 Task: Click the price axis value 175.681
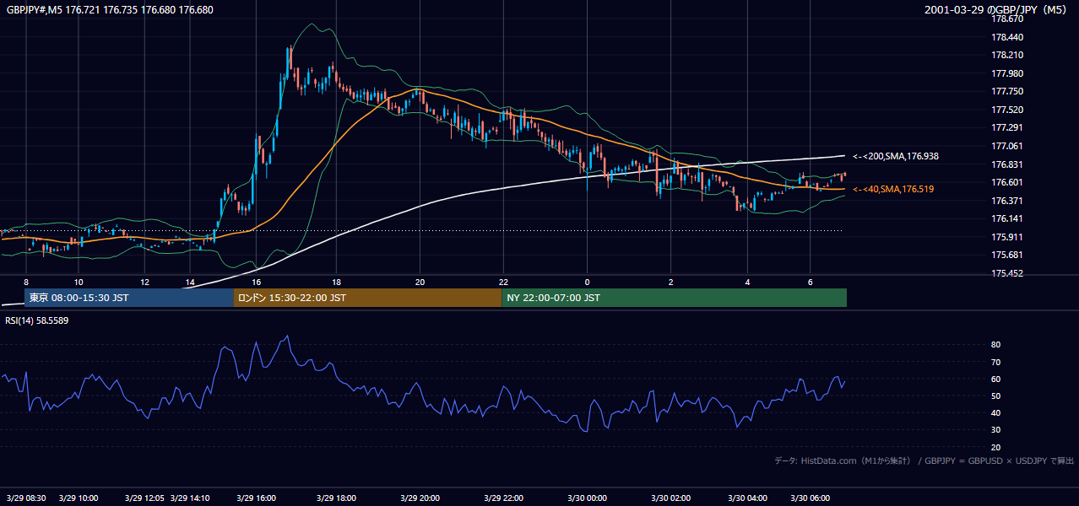pos(1007,256)
